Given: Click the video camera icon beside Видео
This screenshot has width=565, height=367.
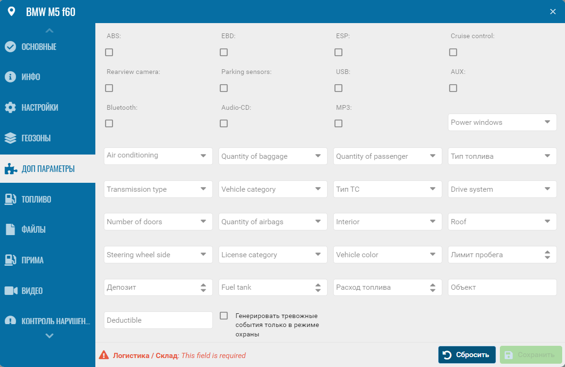Looking at the screenshot, I should click(x=10, y=290).
